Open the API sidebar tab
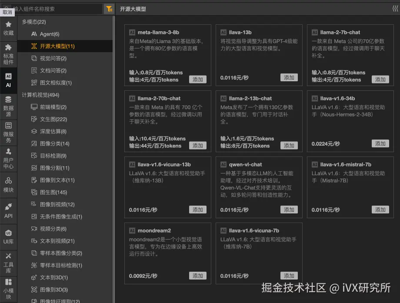This screenshot has height=303, width=400. 8,211
